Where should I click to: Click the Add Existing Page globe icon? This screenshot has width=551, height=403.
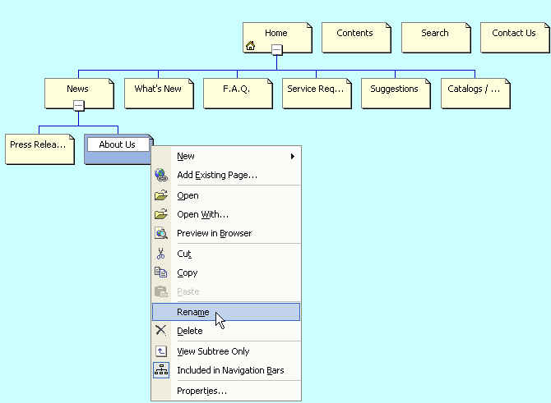click(x=160, y=175)
